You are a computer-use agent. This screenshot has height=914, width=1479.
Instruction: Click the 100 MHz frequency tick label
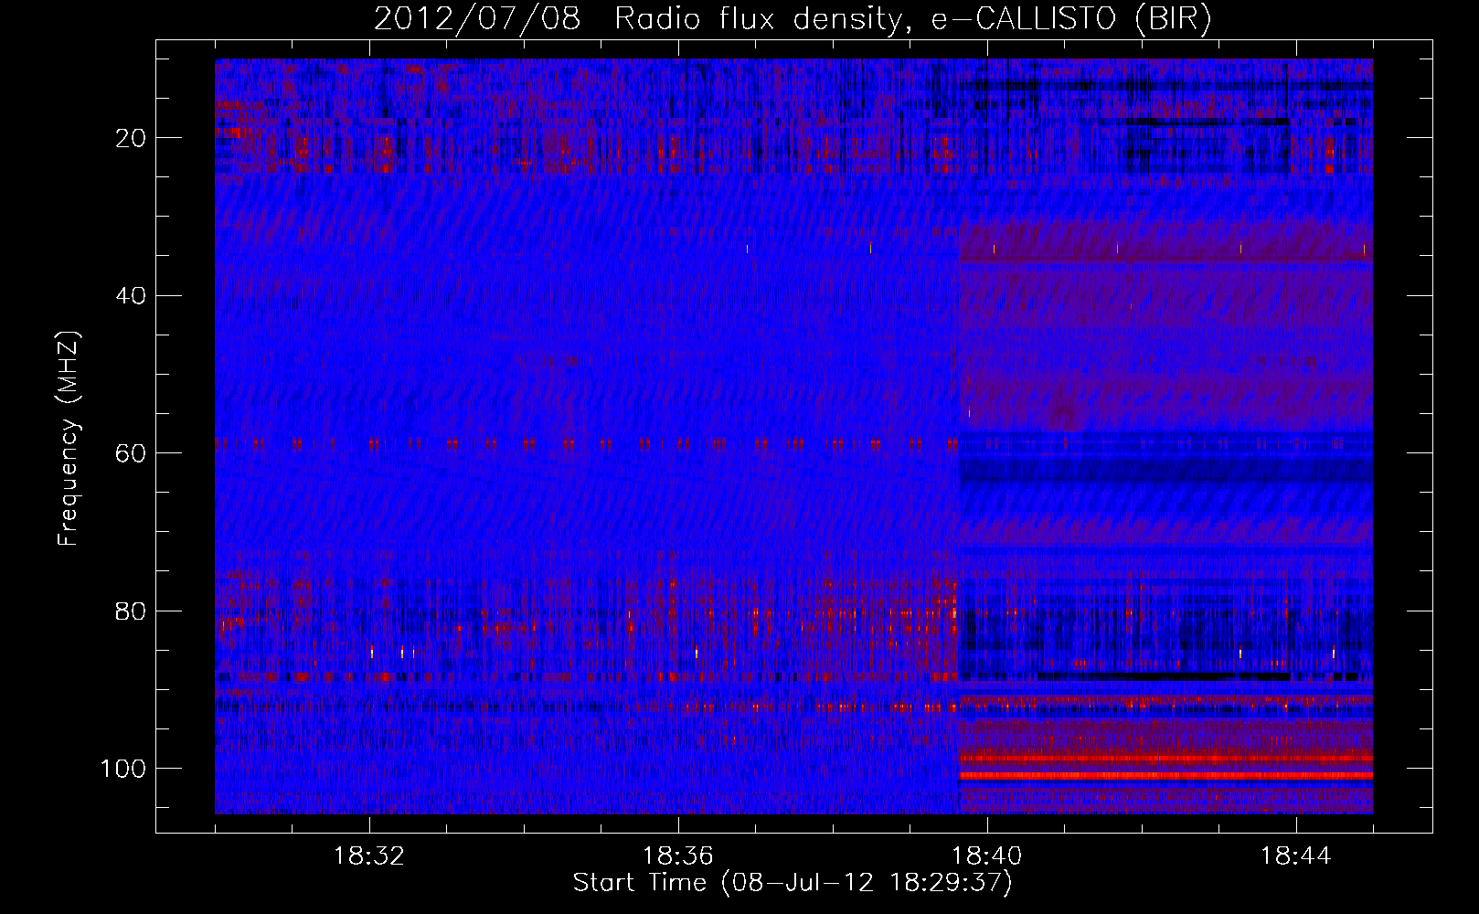coord(123,769)
